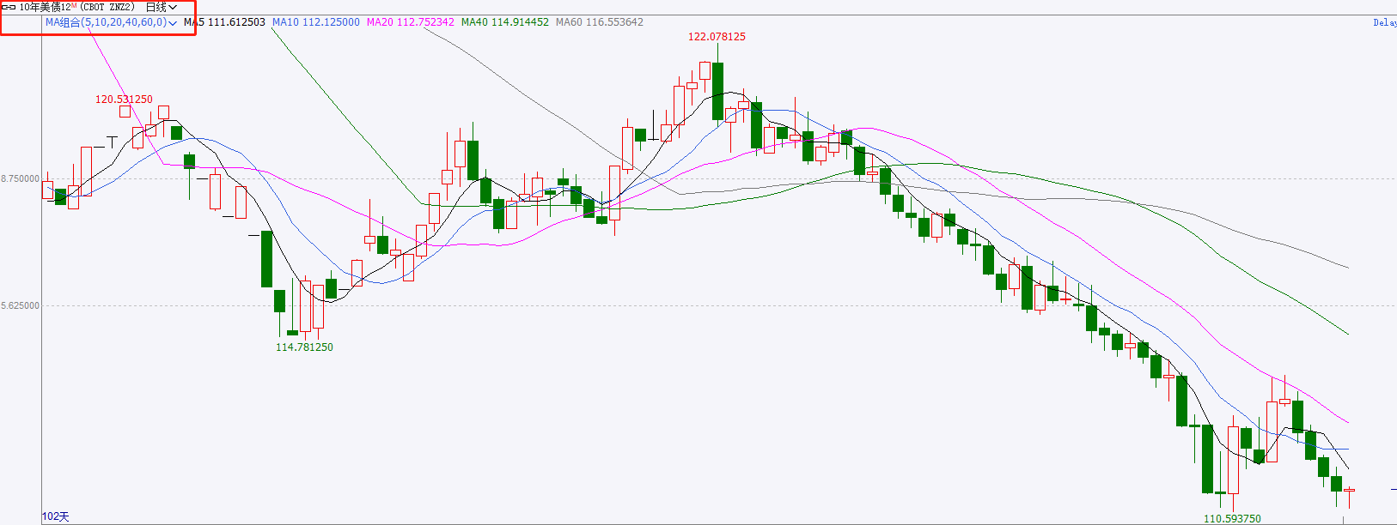Click the 102天 day count label
The height and width of the screenshot is (525, 1397).
[x=56, y=516]
